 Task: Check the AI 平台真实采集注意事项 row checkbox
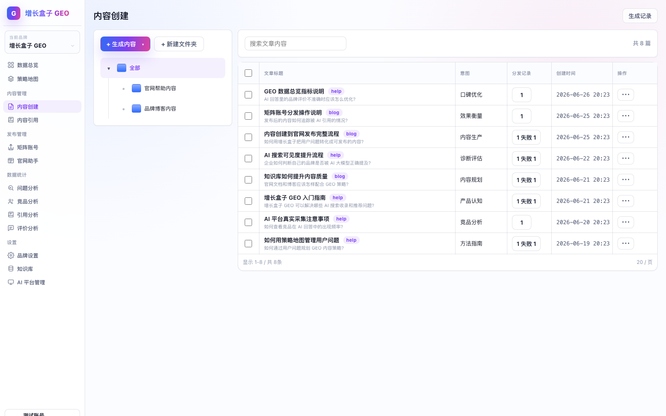click(x=248, y=222)
